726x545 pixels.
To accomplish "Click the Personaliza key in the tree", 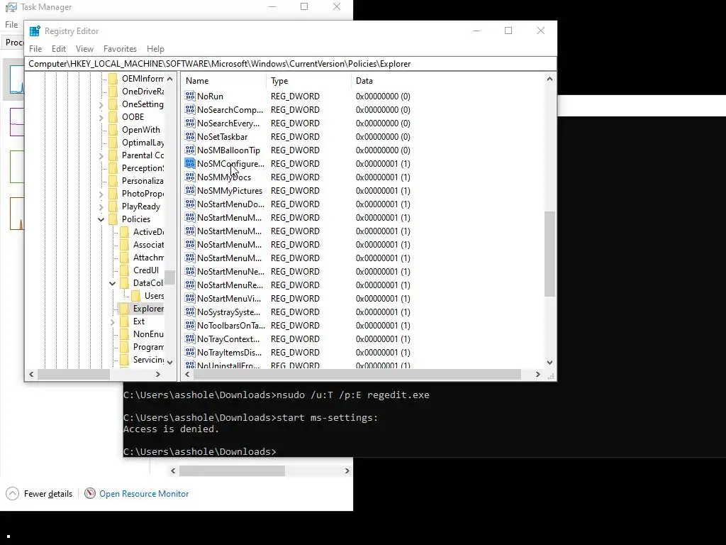I will pyautogui.click(x=143, y=181).
